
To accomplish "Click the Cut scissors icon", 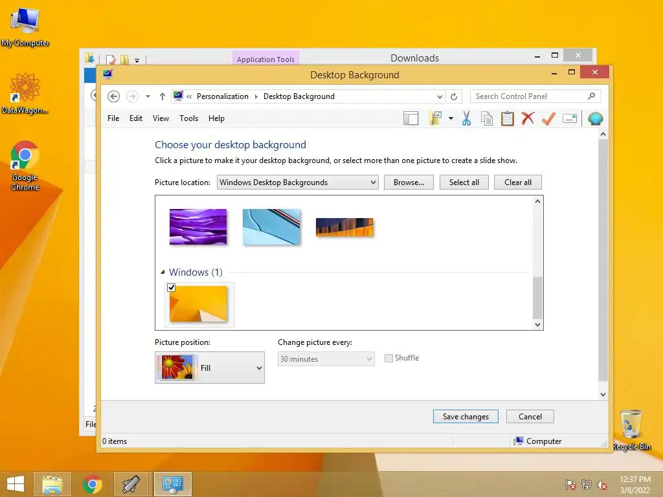I will [466, 119].
